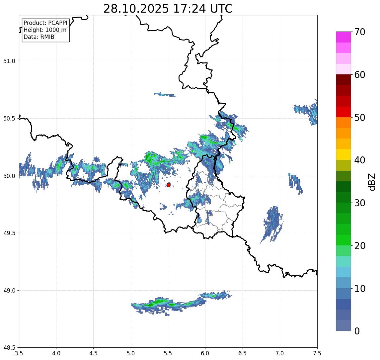Click the latitude 49.0 axis label
380x360 pixels.
9,290
